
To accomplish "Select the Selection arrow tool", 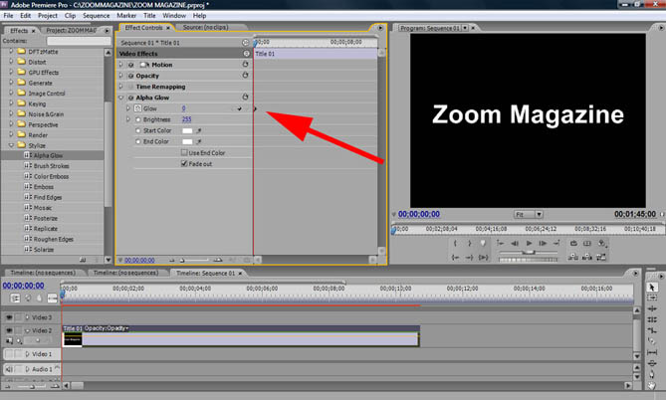I will pyautogui.click(x=652, y=288).
